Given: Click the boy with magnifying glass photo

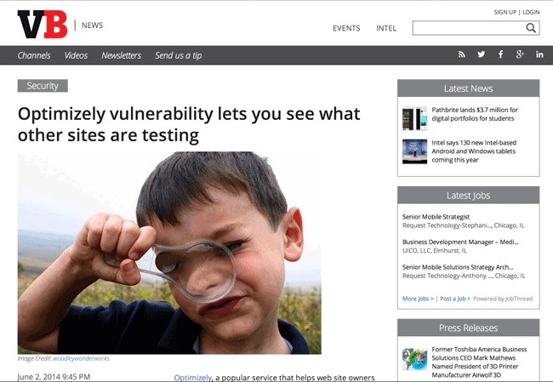Looking at the screenshot, I should click(x=169, y=253).
